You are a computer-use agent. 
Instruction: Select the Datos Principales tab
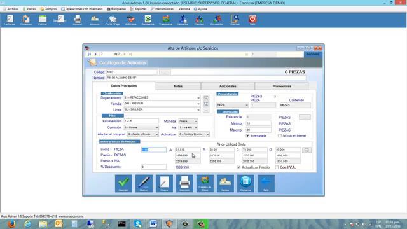click(x=124, y=86)
